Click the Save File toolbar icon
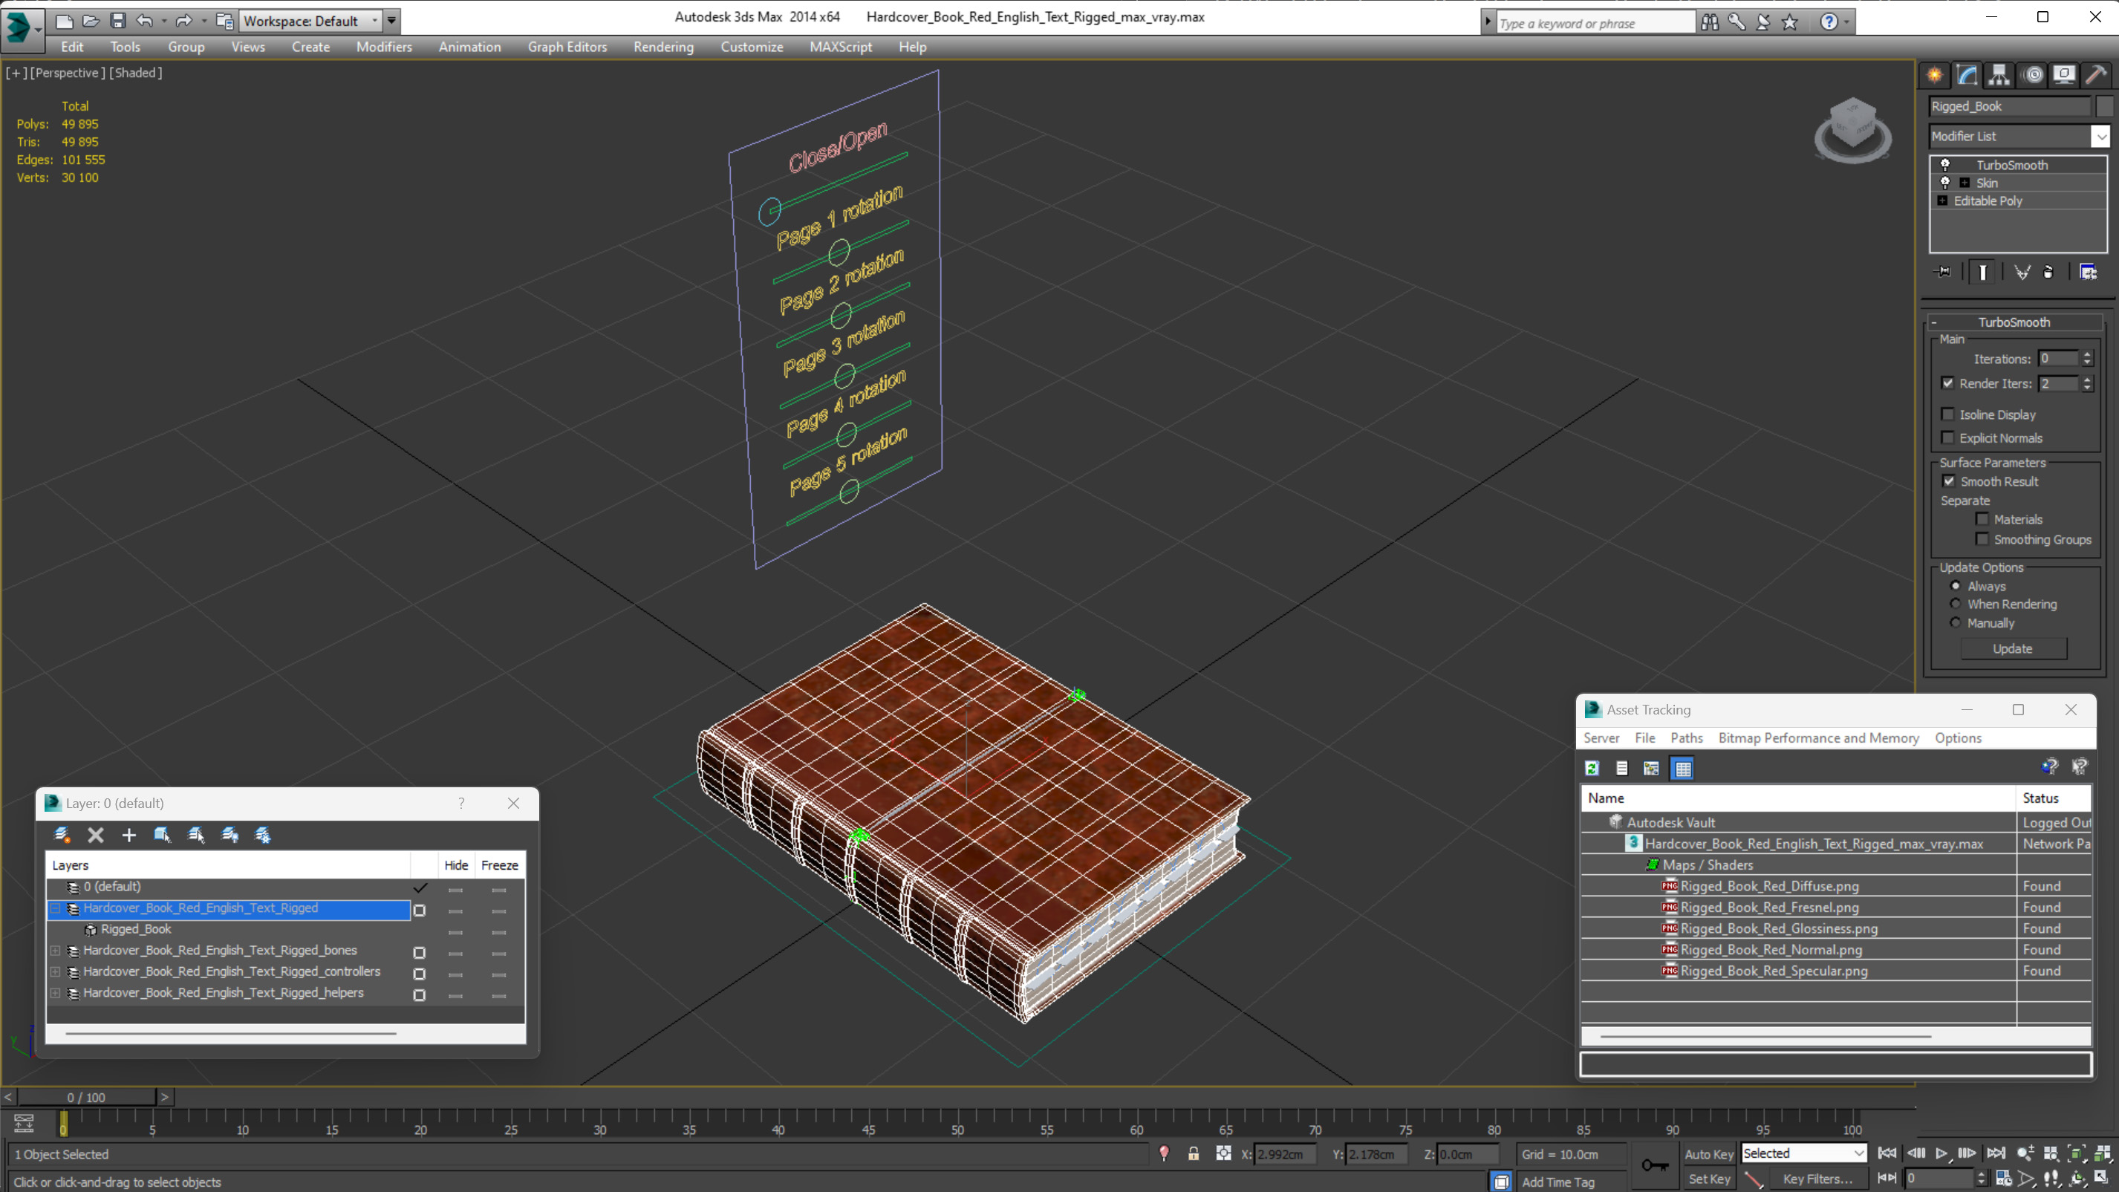Viewport: 2119px width, 1192px height. pos(117,21)
